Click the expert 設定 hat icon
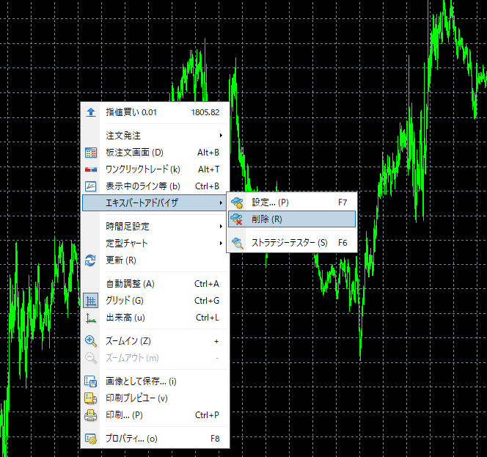This screenshot has height=457, width=487. (237, 202)
